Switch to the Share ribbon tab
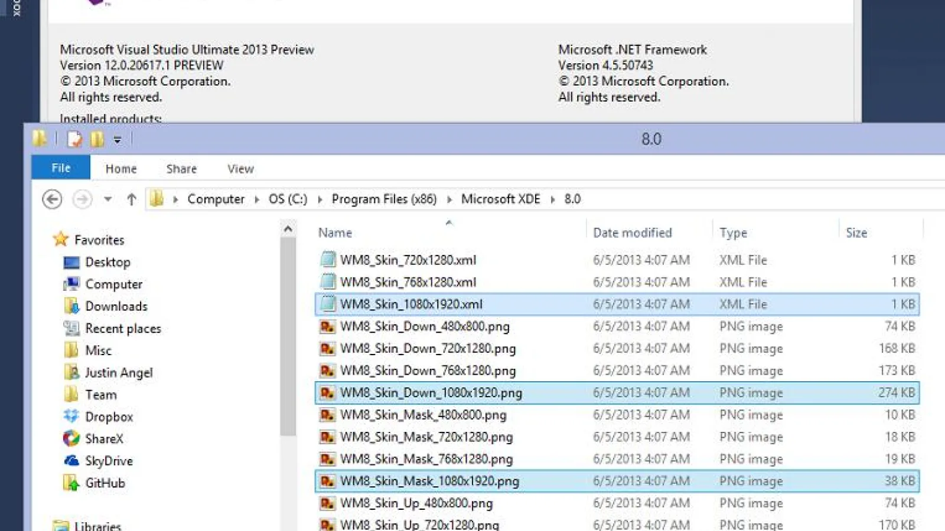Viewport: 945px width, 531px height. click(181, 169)
